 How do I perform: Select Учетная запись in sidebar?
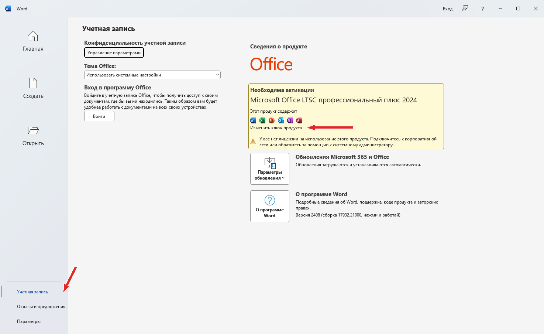(32, 292)
